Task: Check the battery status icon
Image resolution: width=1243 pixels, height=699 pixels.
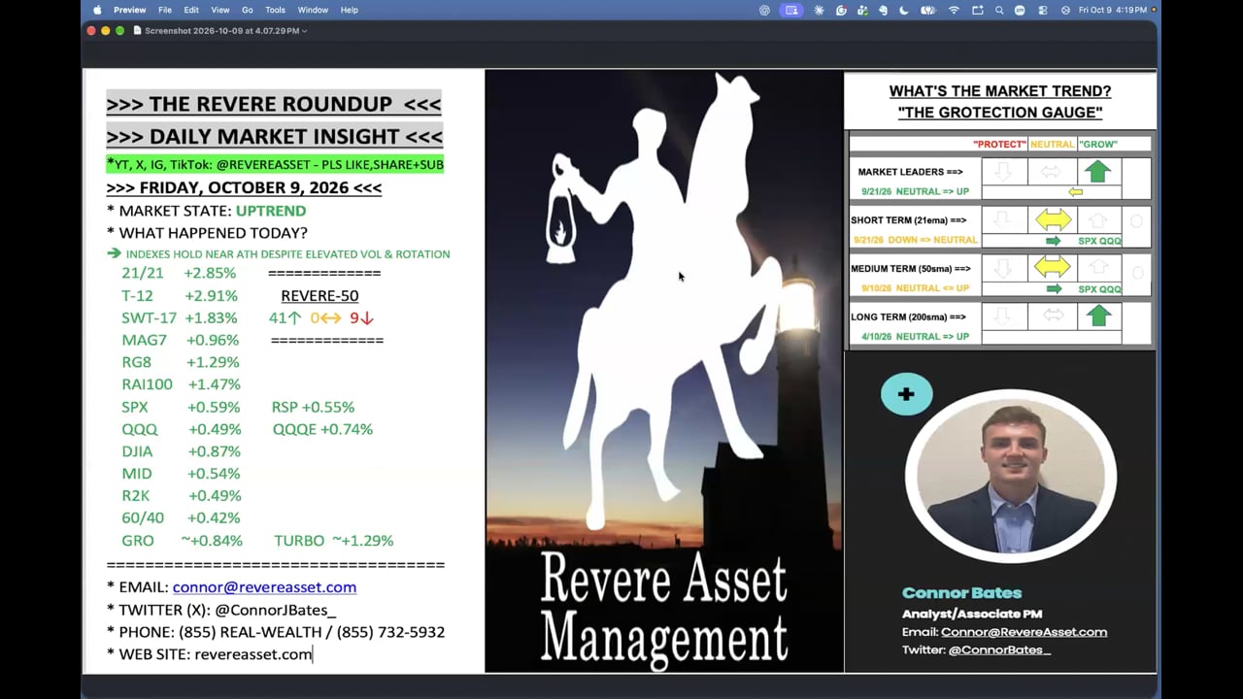Action: click(x=928, y=10)
